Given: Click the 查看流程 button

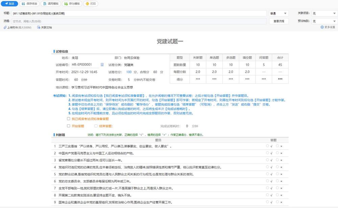Looking at the screenshot, I should point(279,21).
